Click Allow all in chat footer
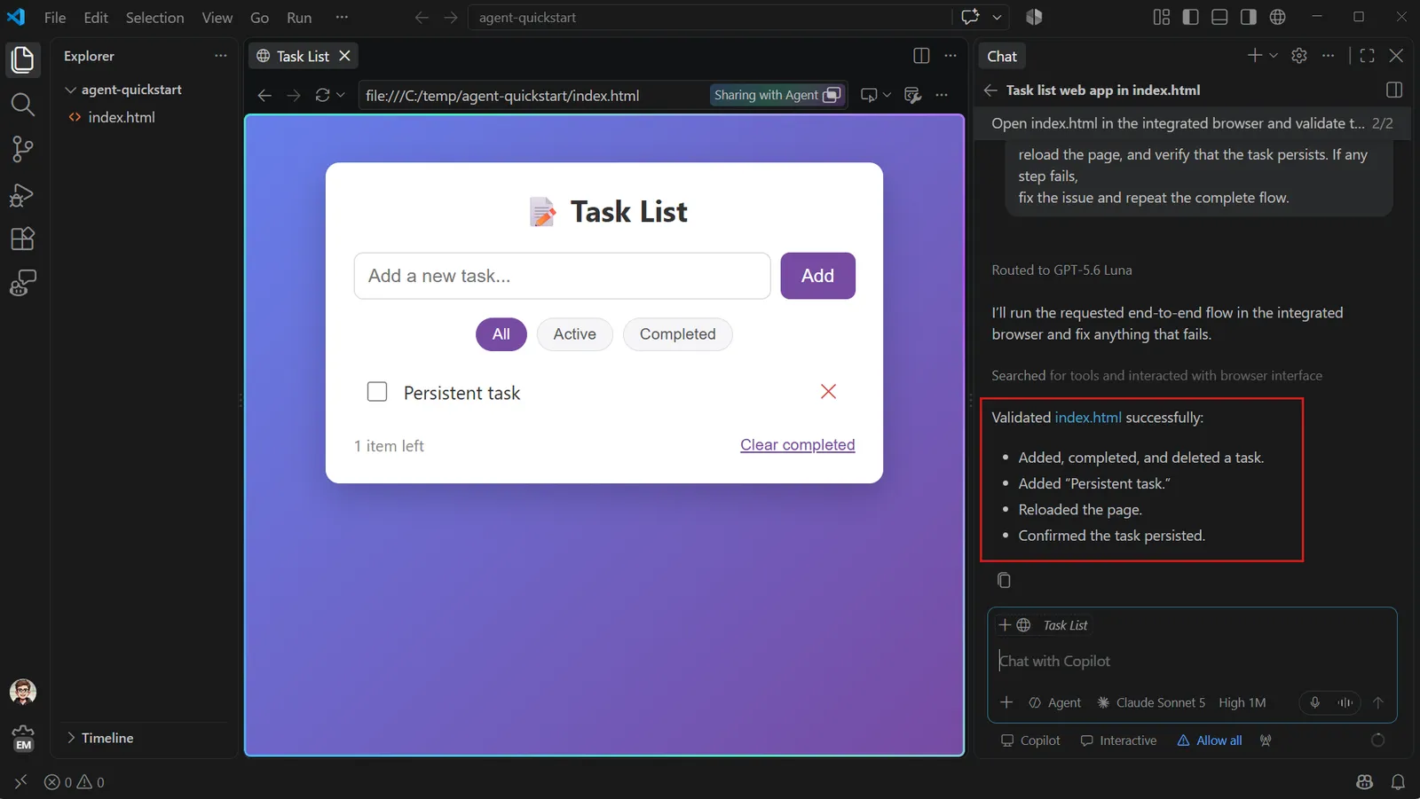The height and width of the screenshot is (799, 1420). tap(1210, 740)
